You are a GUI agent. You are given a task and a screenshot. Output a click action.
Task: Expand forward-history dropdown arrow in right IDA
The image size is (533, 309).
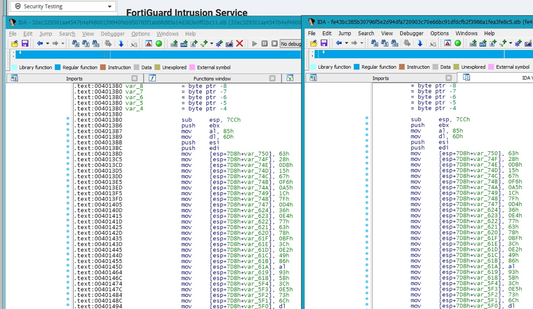point(362,43)
